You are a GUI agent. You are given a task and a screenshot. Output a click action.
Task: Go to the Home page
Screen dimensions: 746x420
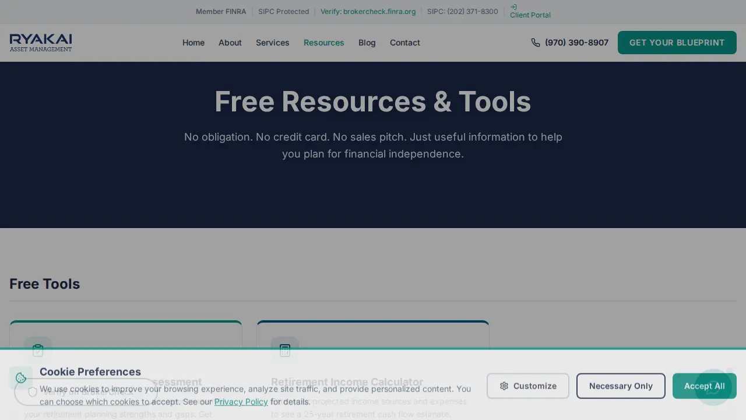[x=193, y=43]
